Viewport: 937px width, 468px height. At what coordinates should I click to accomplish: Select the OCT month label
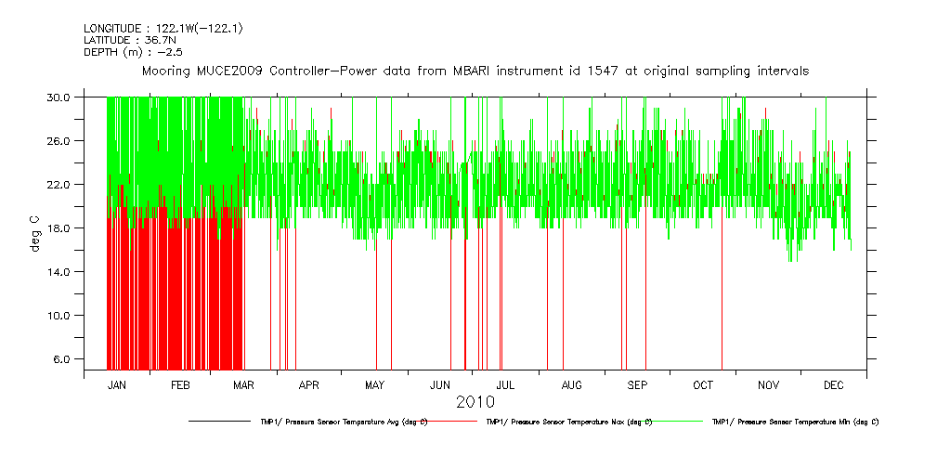(703, 384)
